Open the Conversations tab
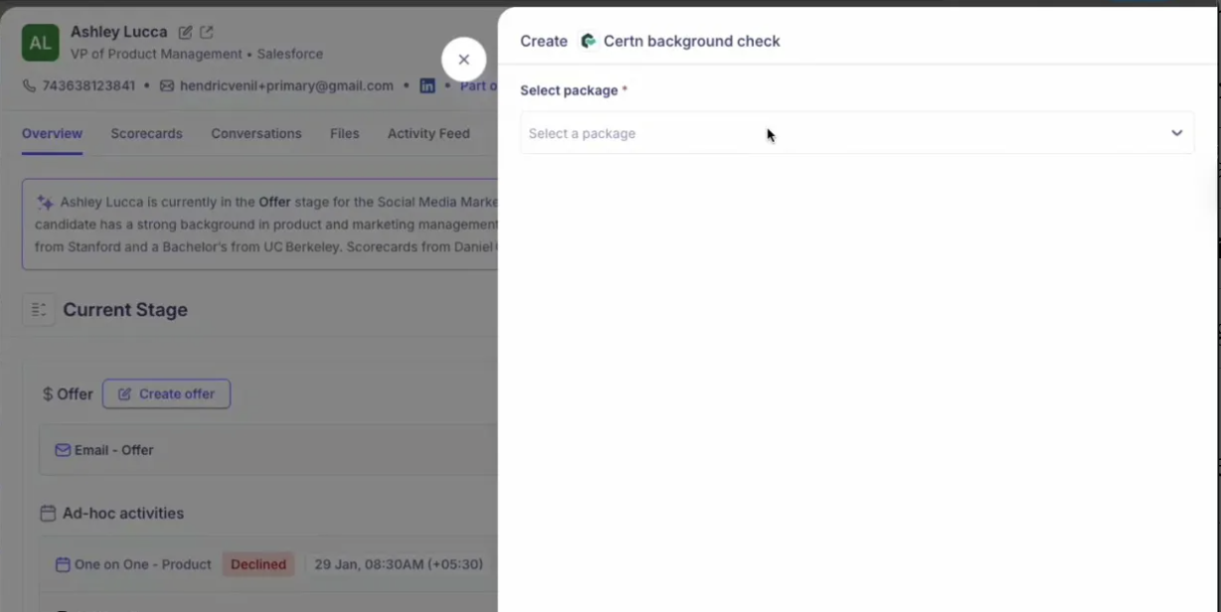Image resolution: width=1221 pixels, height=612 pixels. (256, 133)
